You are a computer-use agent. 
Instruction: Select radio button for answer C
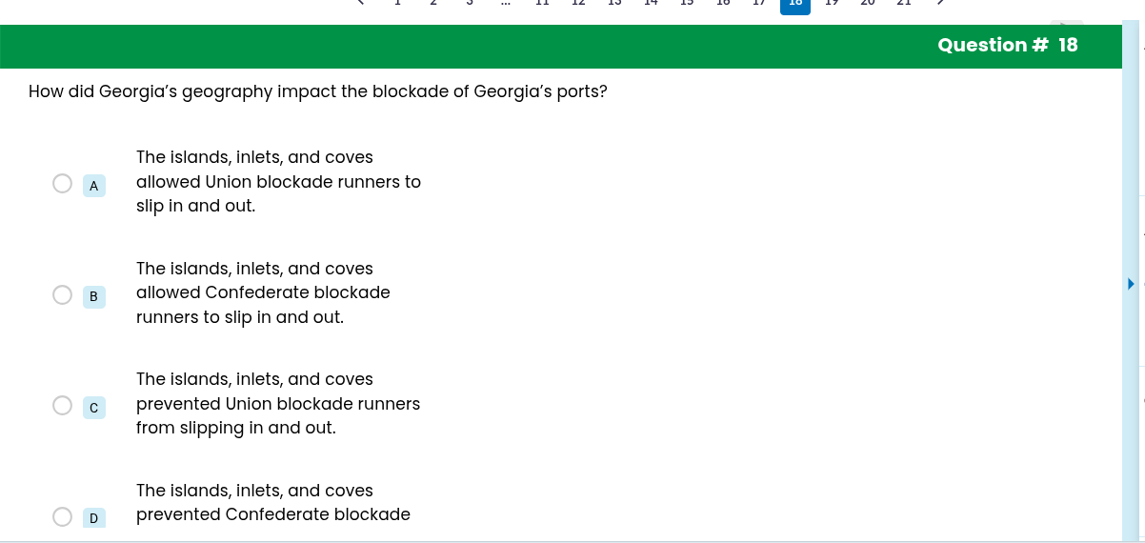pyautogui.click(x=62, y=406)
